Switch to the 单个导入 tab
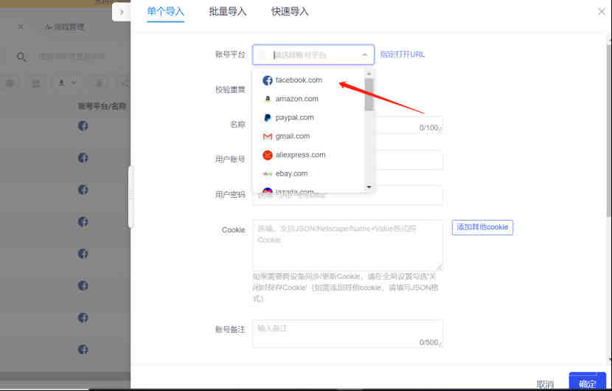612x391 pixels. [x=165, y=12]
